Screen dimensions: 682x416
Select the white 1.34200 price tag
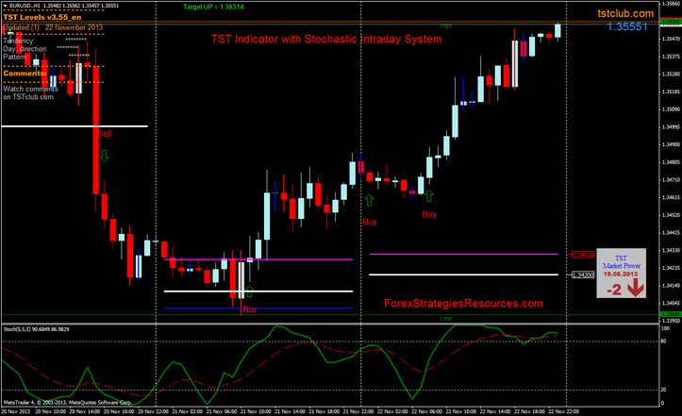point(582,275)
